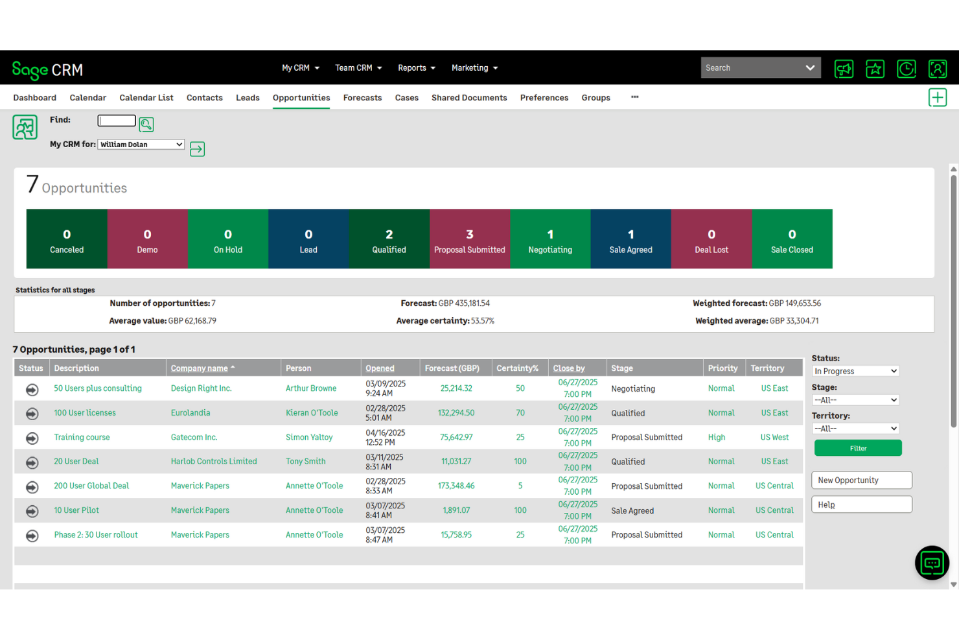Click the megaphone notifications icon in header
Image resolution: width=959 pixels, height=640 pixels.
pyautogui.click(x=844, y=69)
